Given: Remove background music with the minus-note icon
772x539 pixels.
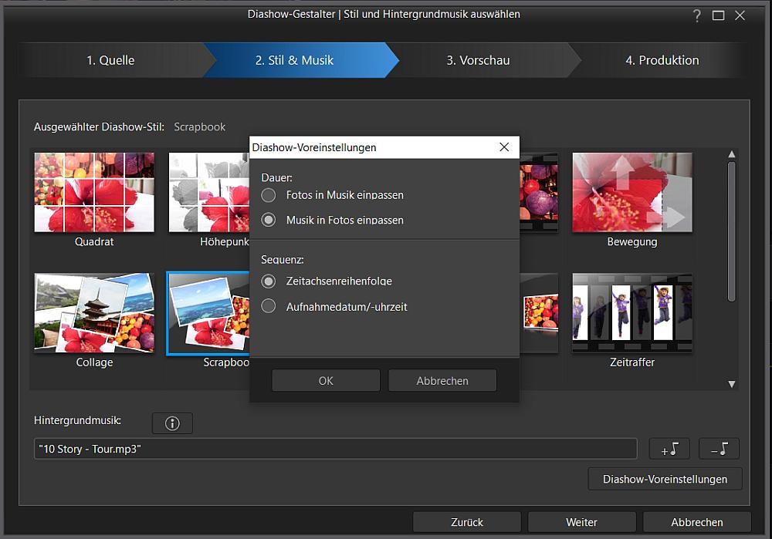Looking at the screenshot, I should [x=719, y=449].
